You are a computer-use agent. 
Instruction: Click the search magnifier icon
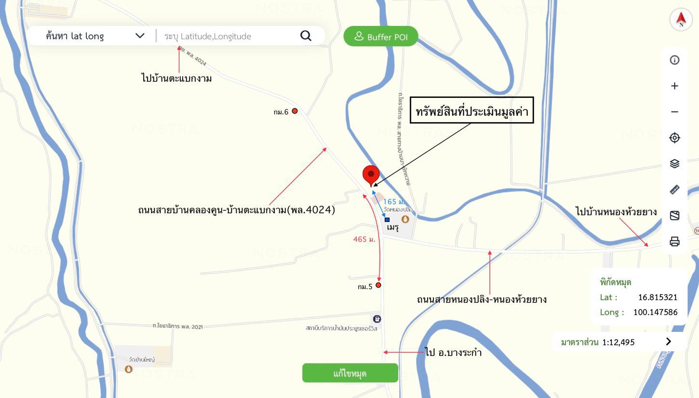pos(306,36)
